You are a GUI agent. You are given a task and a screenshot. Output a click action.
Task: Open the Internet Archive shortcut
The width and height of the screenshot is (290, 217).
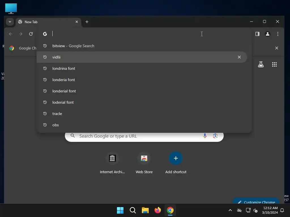112,163
